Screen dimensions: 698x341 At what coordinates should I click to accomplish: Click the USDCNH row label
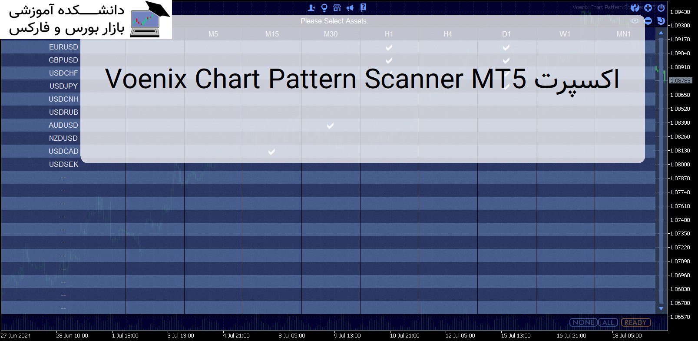(63, 99)
